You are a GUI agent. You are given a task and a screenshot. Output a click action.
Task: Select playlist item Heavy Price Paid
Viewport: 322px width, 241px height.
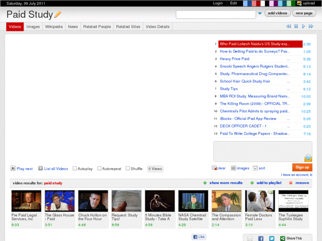pos(260,59)
